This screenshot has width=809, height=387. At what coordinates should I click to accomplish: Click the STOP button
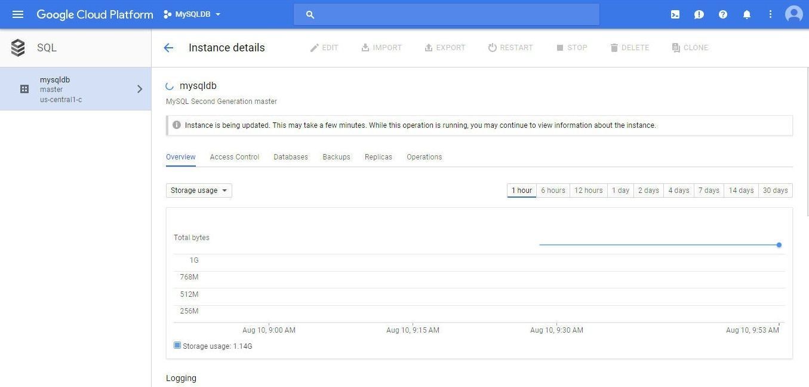pyautogui.click(x=572, y=48)
